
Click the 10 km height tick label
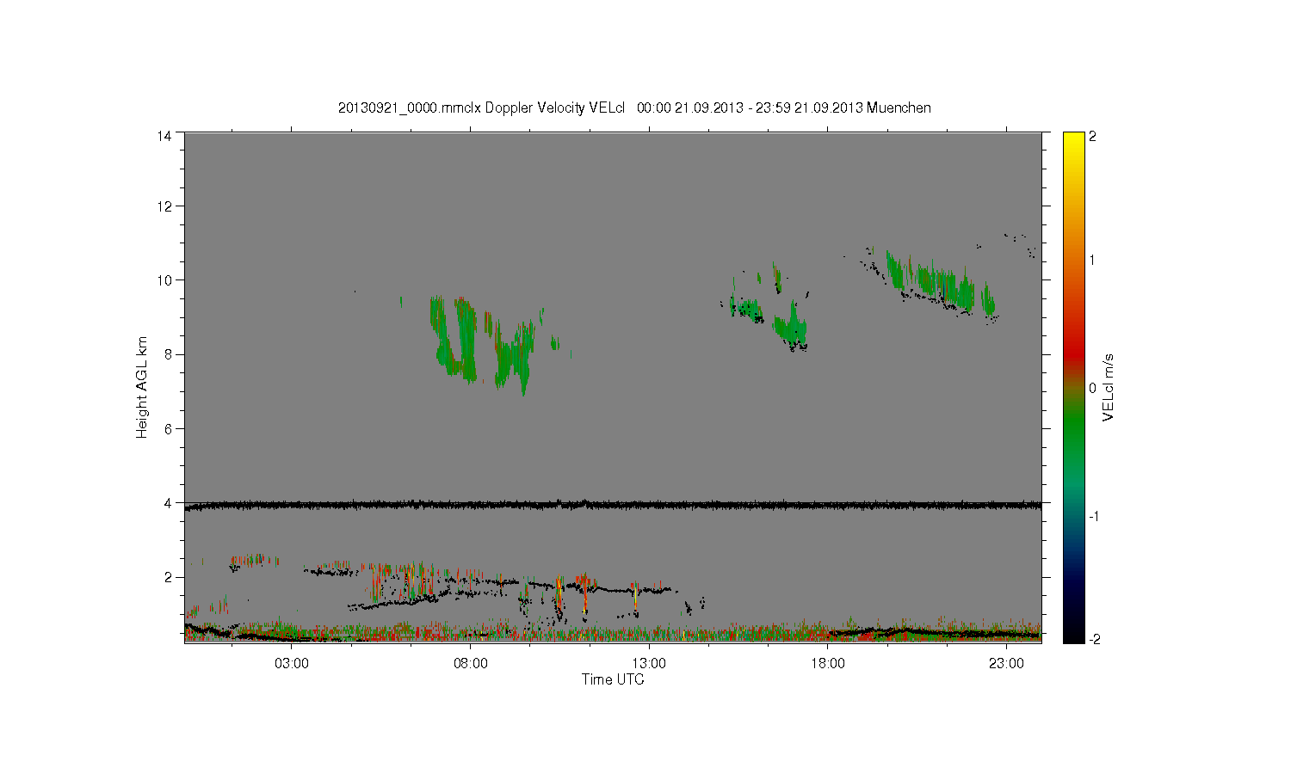[x=164, y=280]
